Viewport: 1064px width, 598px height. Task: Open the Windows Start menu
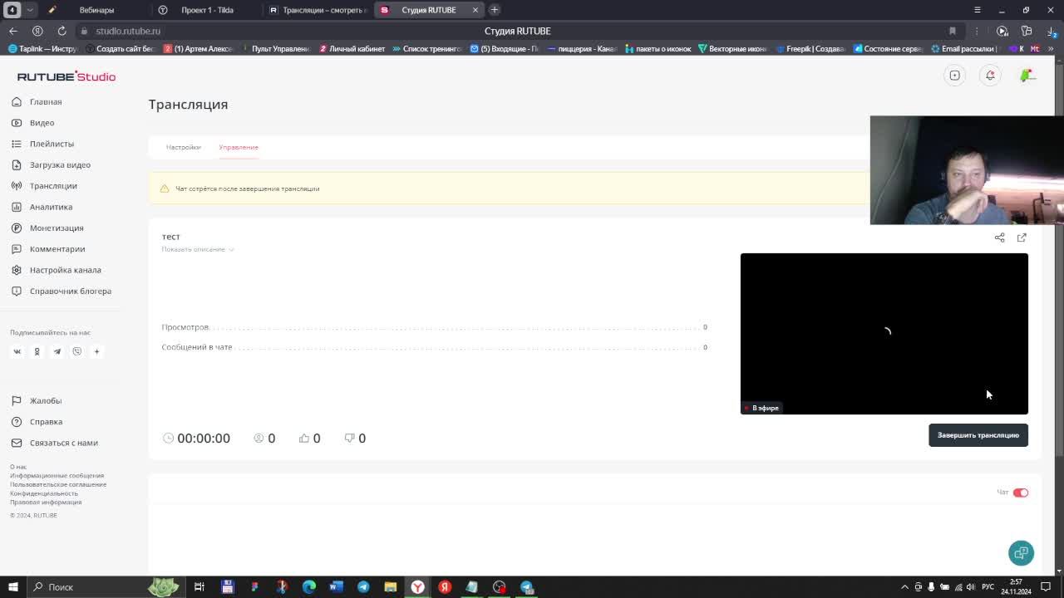(x=12, y=587)
